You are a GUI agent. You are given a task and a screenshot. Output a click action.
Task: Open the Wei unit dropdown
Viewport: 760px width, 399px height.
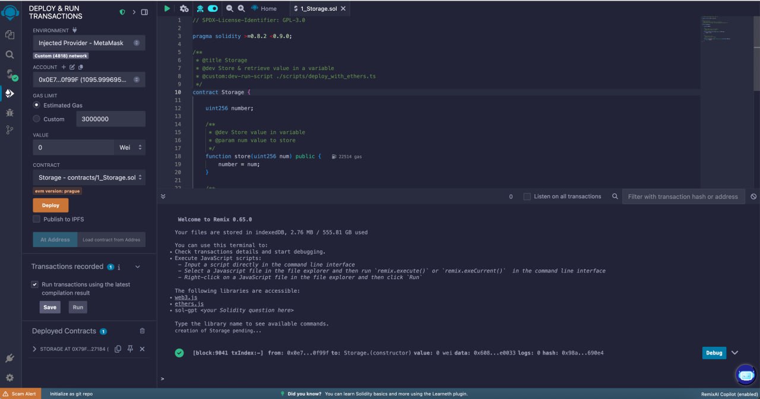[129, 147]
